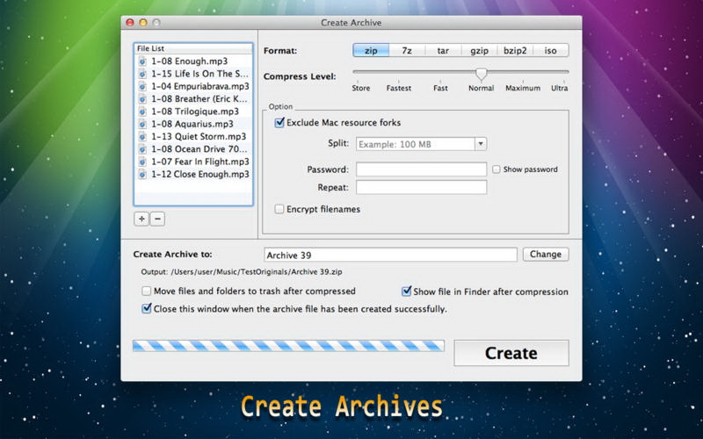Check the Encrypt filenames option

point(280,209)
